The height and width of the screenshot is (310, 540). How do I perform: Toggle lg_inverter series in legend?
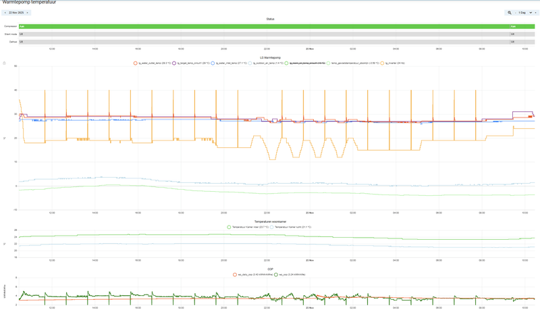coord(393,63)
